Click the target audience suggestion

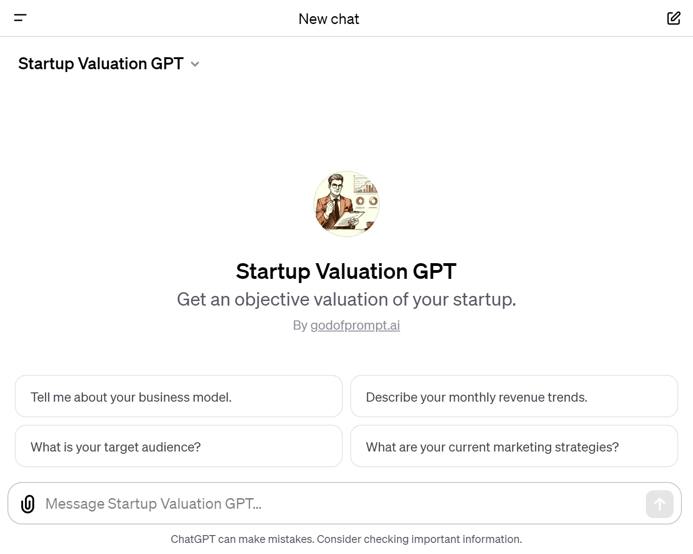pos(178,446)
